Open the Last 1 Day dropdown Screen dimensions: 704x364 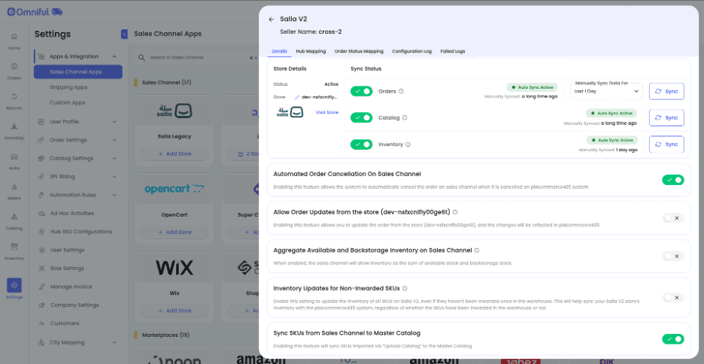(605, 91)
